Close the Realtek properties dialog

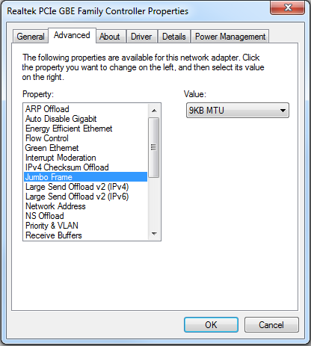[x=288, y=7]
